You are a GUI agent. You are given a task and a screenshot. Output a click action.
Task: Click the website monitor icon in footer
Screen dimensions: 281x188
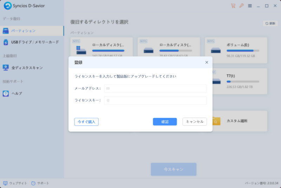click(5, 183)
